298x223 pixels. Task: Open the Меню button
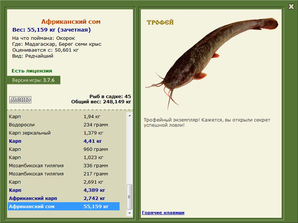click(20, 100)
